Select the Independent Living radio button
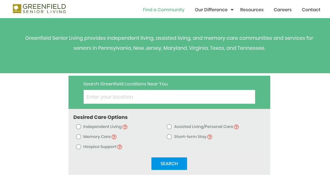330x184 pixels. [x=79, y=127]
